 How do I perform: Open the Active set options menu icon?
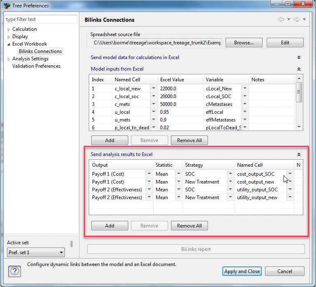72,244
